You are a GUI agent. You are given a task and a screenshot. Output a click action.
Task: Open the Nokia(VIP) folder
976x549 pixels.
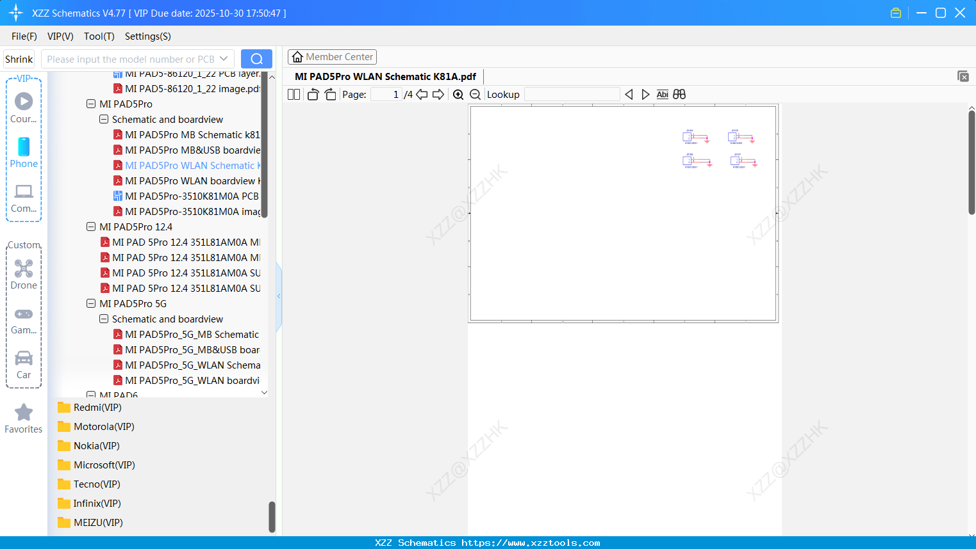pyautogui.click(x=88, y=446)
